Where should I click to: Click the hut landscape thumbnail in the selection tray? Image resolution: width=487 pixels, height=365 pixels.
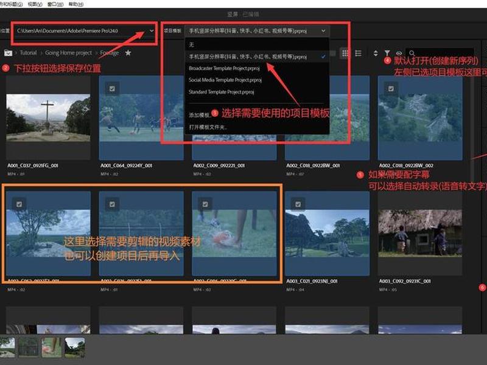pos(75,347)
